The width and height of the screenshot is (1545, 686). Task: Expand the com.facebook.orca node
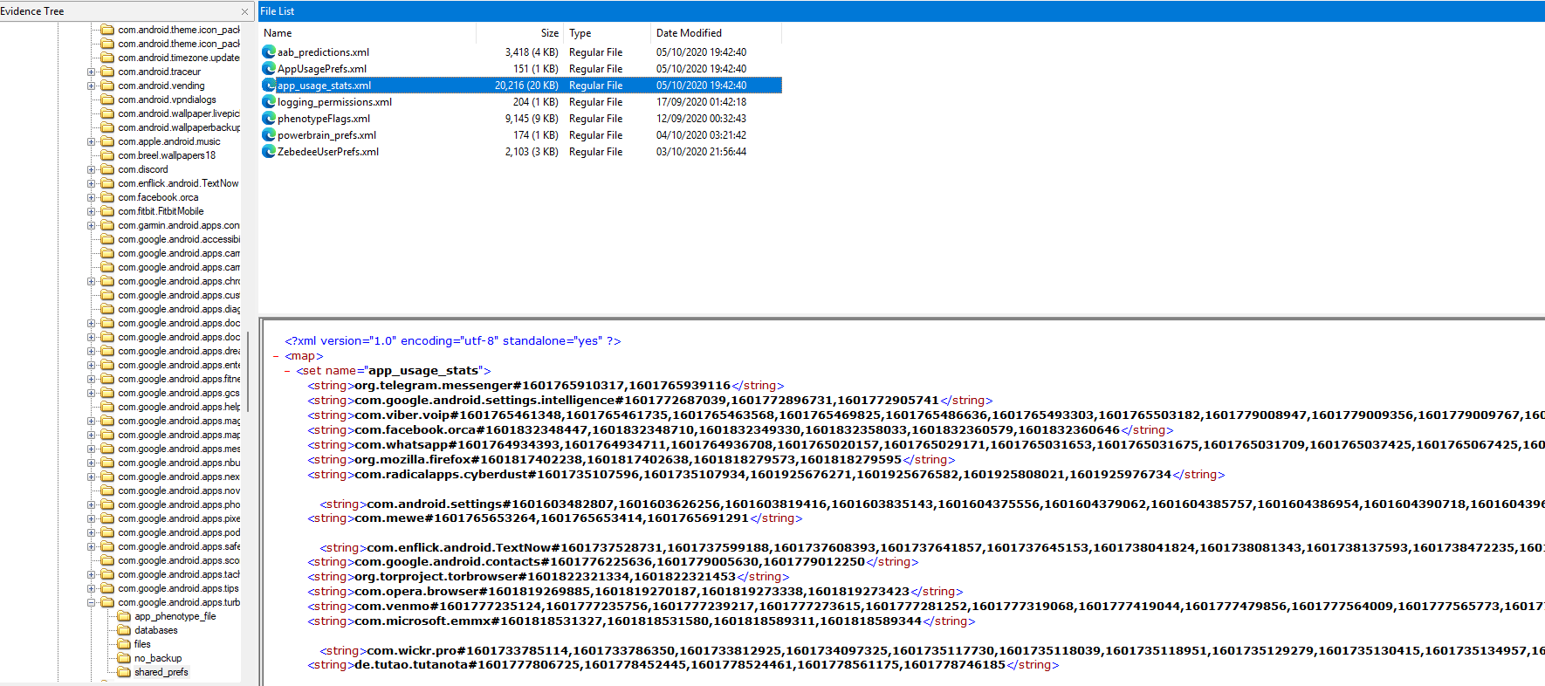92,197
